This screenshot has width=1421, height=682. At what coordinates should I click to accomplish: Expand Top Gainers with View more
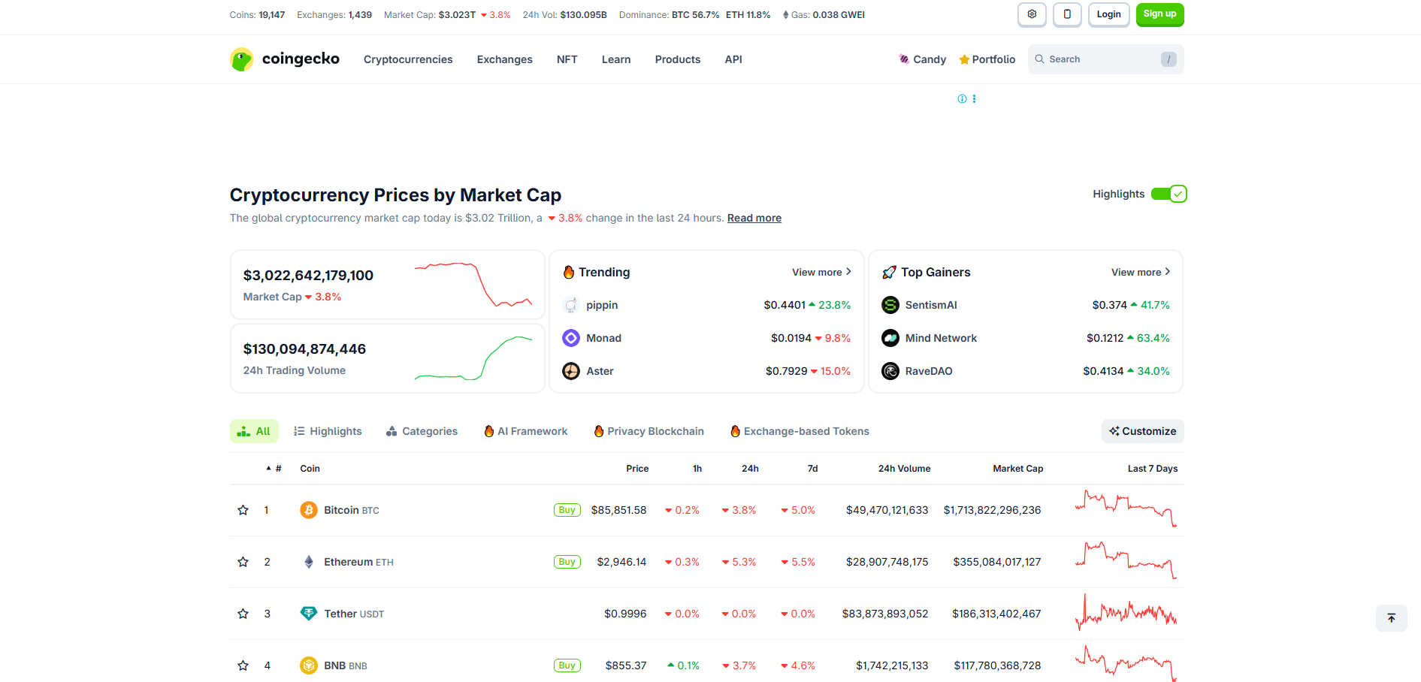[1141, 272]
